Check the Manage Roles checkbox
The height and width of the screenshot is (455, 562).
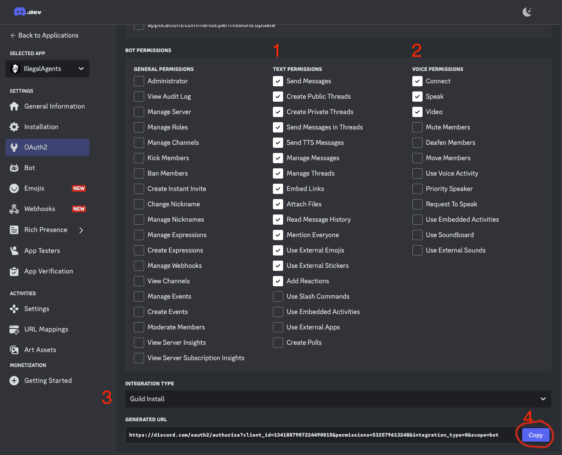click(139, 127)
